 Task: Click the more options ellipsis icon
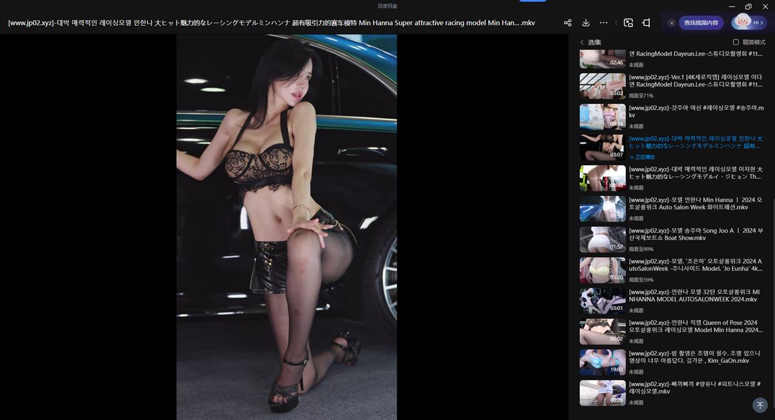(x=603, y=22)
